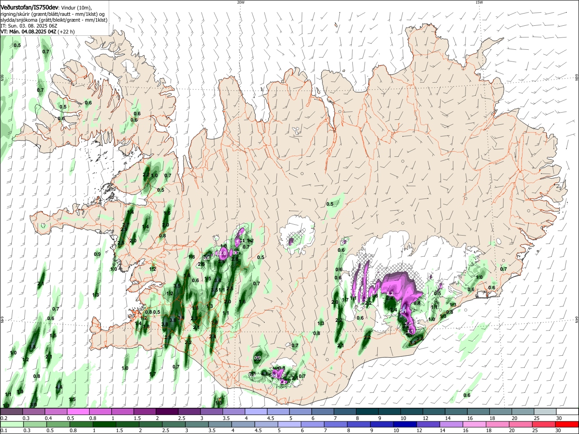This screenshot has width=579, height=434.
Task: Click the 'VT: Mán. 04.08.2025 04Z (+22 h)' line
Action: point(38,32)
